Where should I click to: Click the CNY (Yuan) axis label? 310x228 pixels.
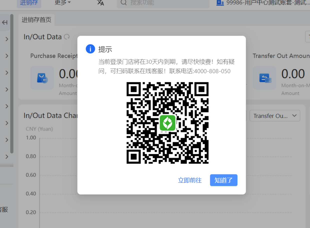(x=39, y=129)
